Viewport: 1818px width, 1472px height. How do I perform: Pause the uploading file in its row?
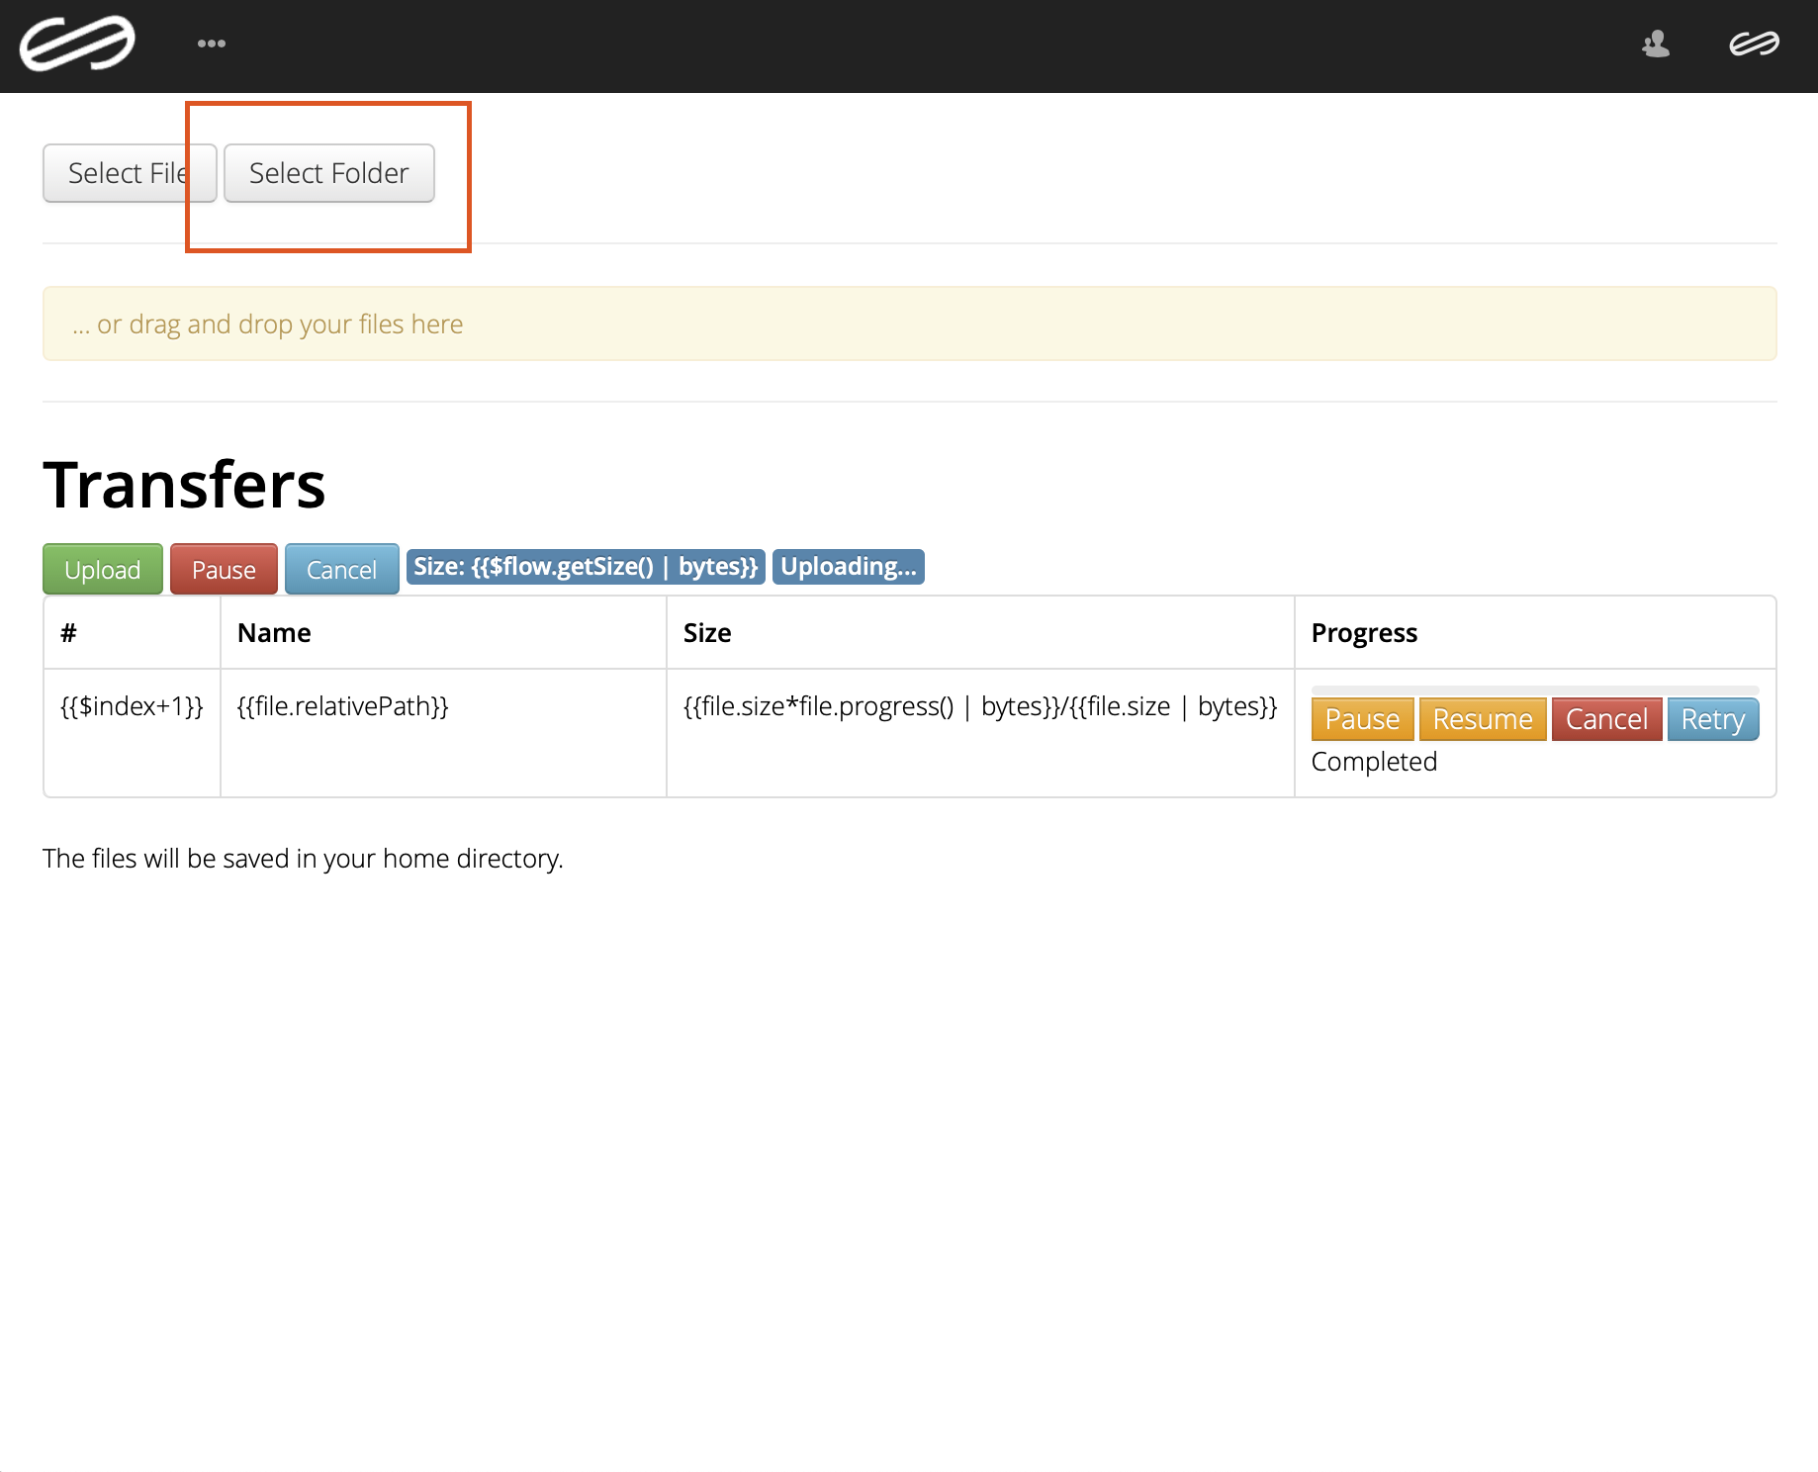1362,719
